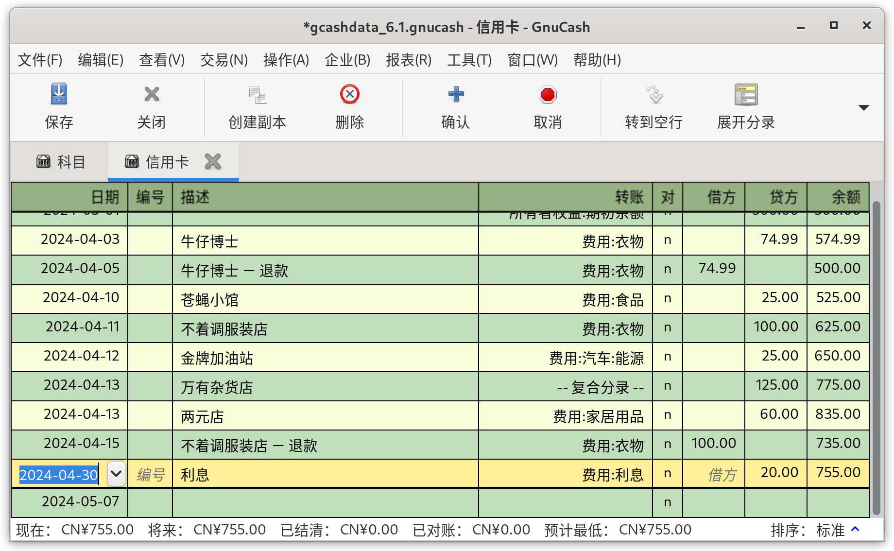Click the Enter (确认) plus icon
This screenshot has height=551, width=894.
(x=455, y=94)
